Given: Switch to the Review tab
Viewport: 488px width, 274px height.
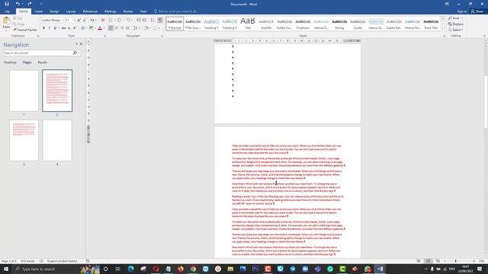Looking at the screenshot, I should tap(128, 11).
